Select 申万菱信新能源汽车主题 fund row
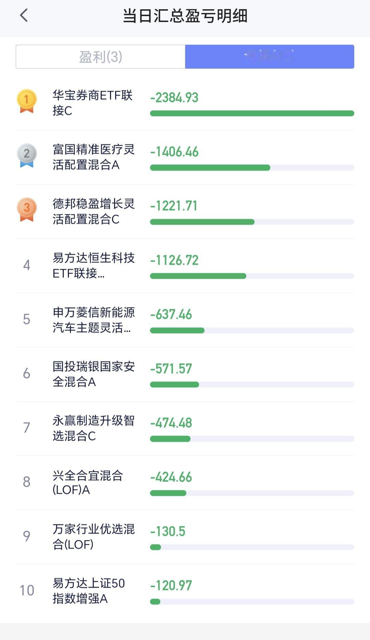Viewport: 370px width, 640px height. click(185, 320)
